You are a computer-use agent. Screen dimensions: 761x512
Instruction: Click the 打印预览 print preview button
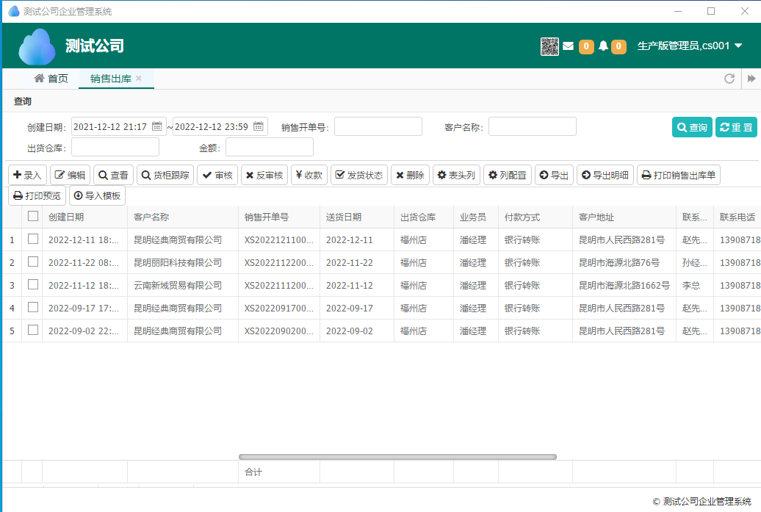pyautogui.click(x=37, y=195)
